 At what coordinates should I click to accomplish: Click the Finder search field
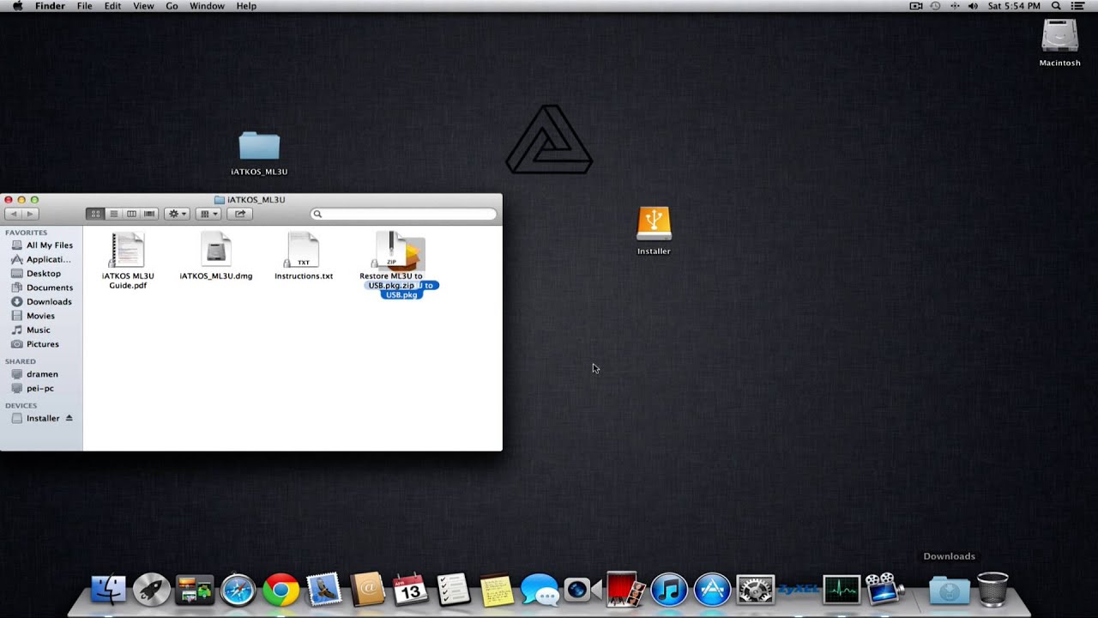click(403, 214)
